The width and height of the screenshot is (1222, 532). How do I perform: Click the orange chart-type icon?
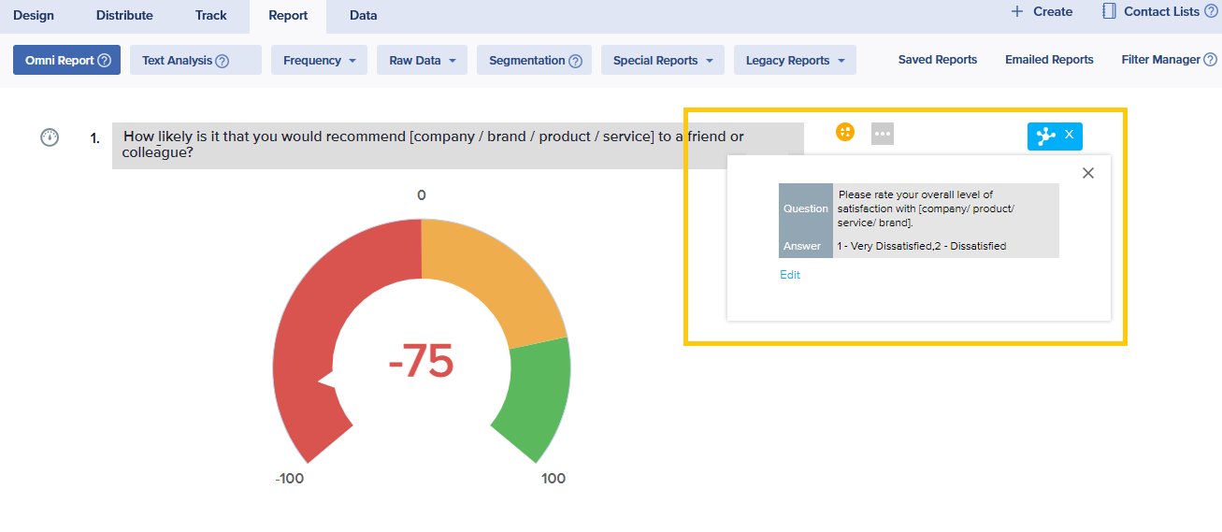tap(845, 133)
